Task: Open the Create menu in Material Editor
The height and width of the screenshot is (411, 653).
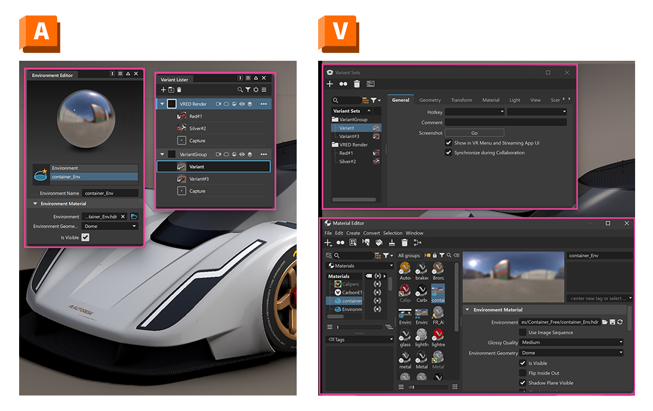Action: 353,233
